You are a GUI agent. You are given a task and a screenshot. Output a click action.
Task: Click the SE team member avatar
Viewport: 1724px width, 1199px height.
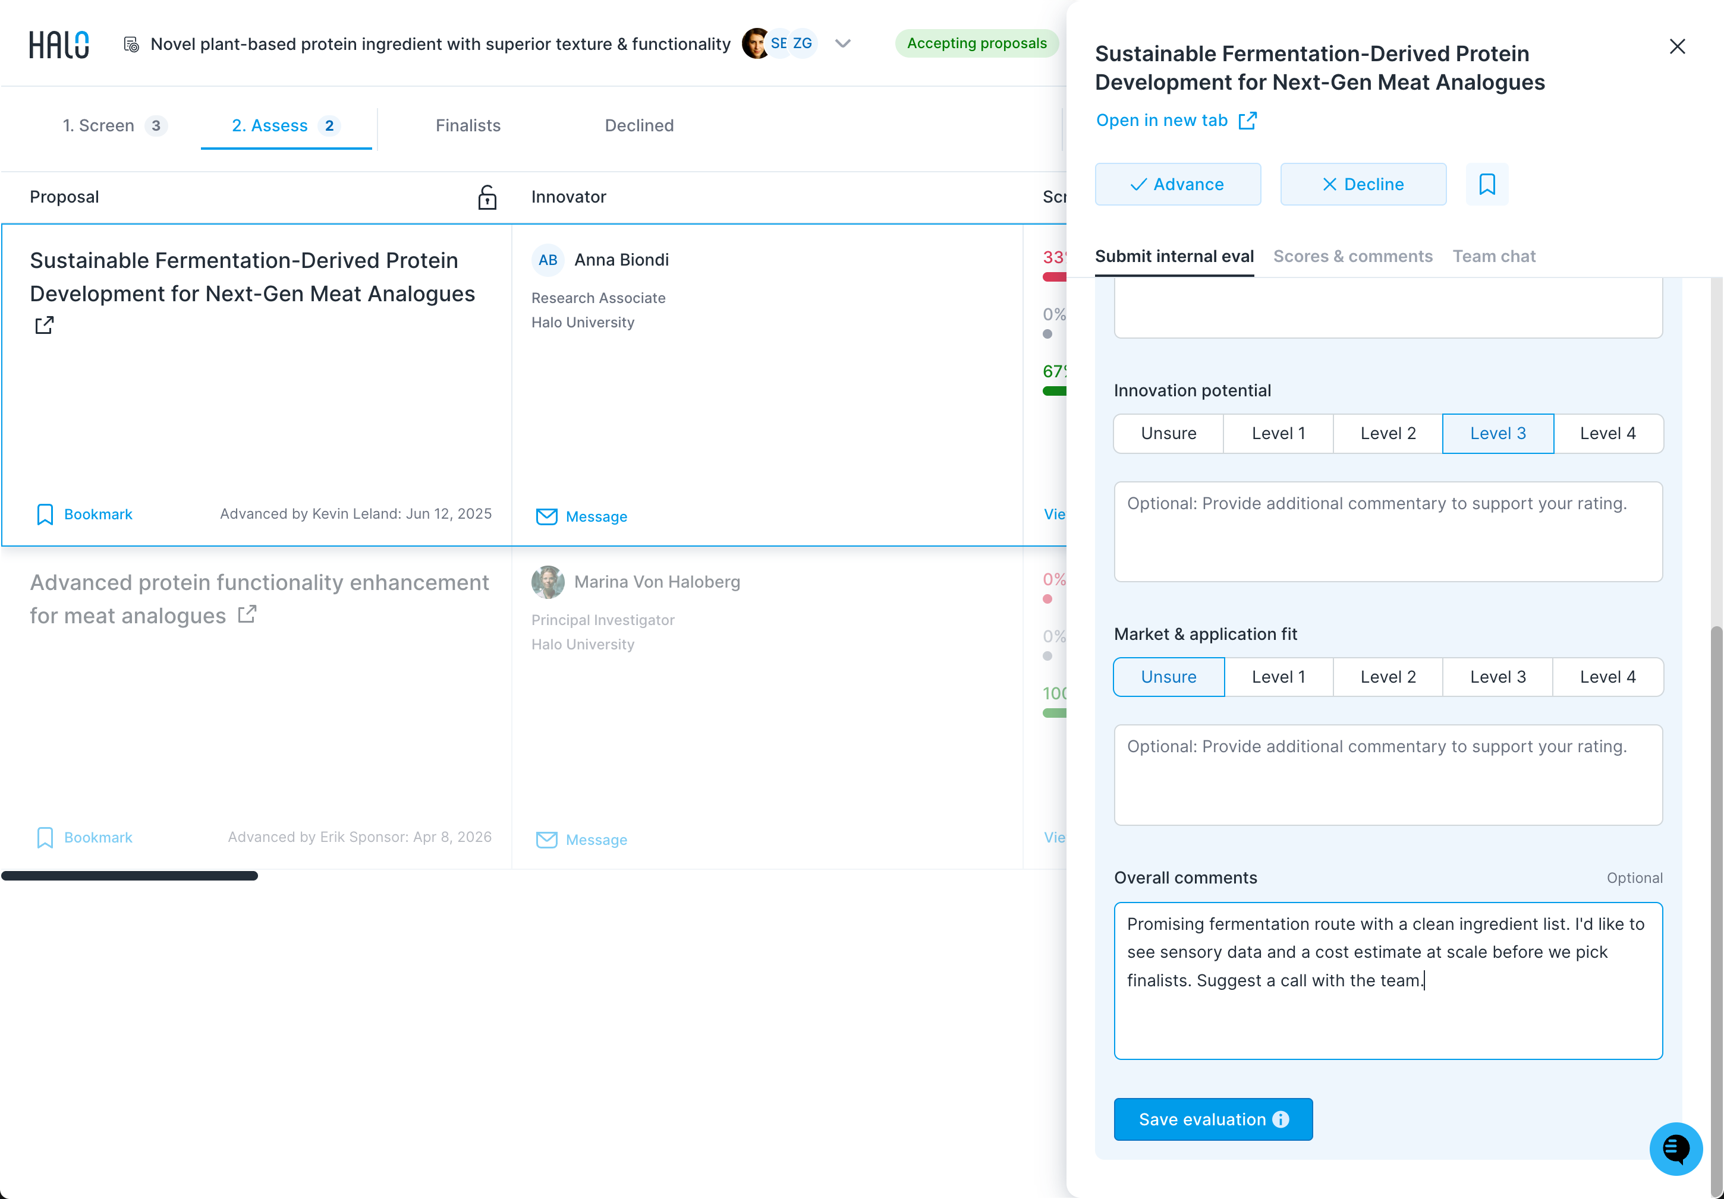[779, 43]
